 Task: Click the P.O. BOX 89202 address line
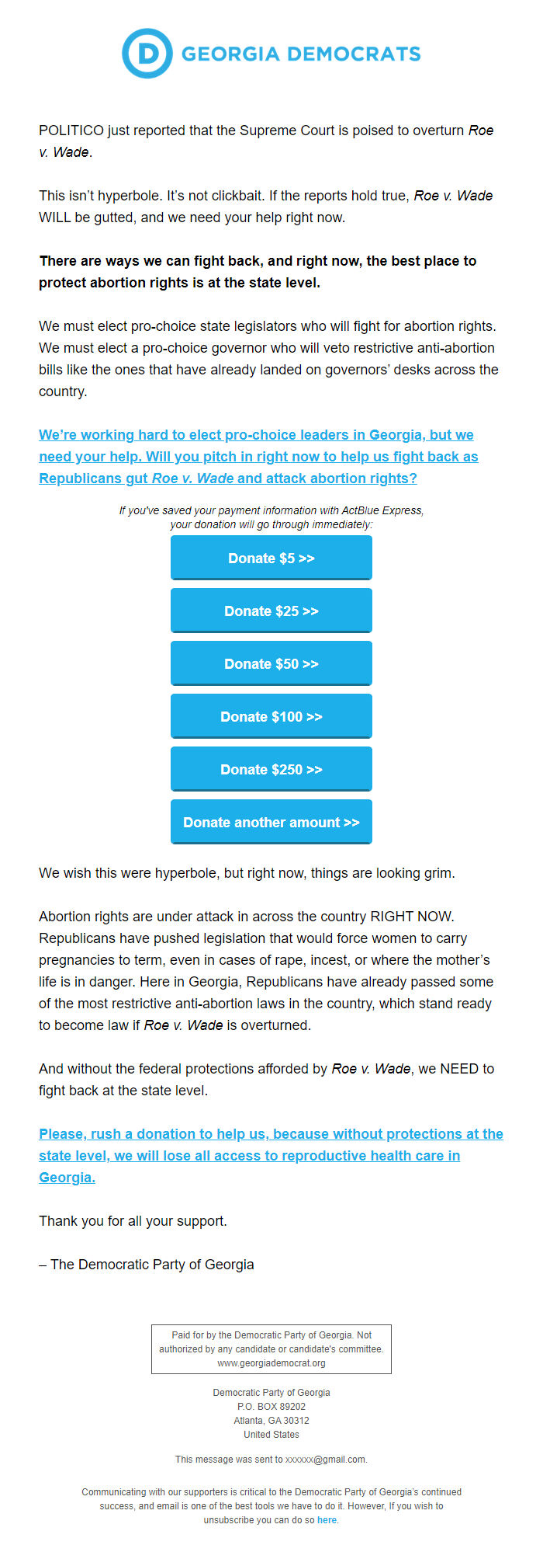271,1407
